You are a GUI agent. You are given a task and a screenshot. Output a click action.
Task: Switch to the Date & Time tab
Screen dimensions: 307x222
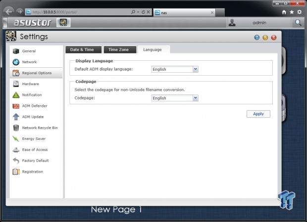coord(83,49)
